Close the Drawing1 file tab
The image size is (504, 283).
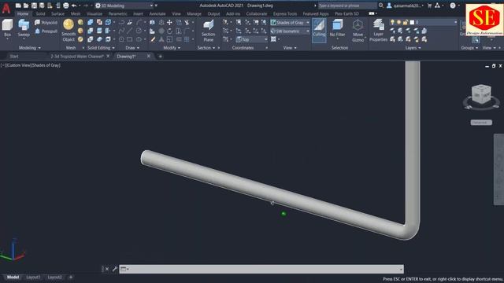click(x=149, y=56)
